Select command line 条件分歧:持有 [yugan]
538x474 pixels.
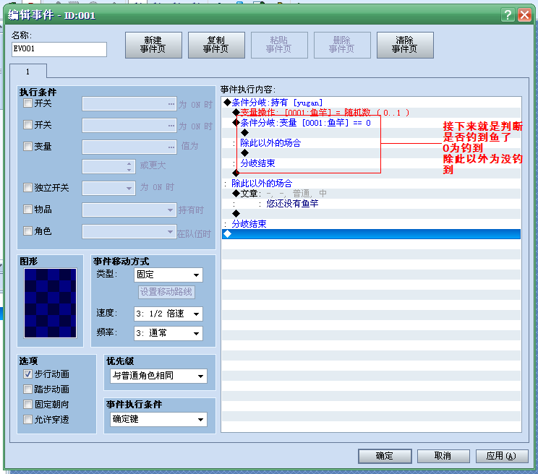pos(371,103)
